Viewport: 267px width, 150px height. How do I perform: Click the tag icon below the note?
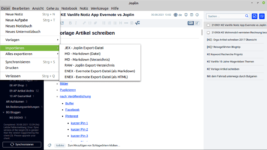tap(49, 145)
